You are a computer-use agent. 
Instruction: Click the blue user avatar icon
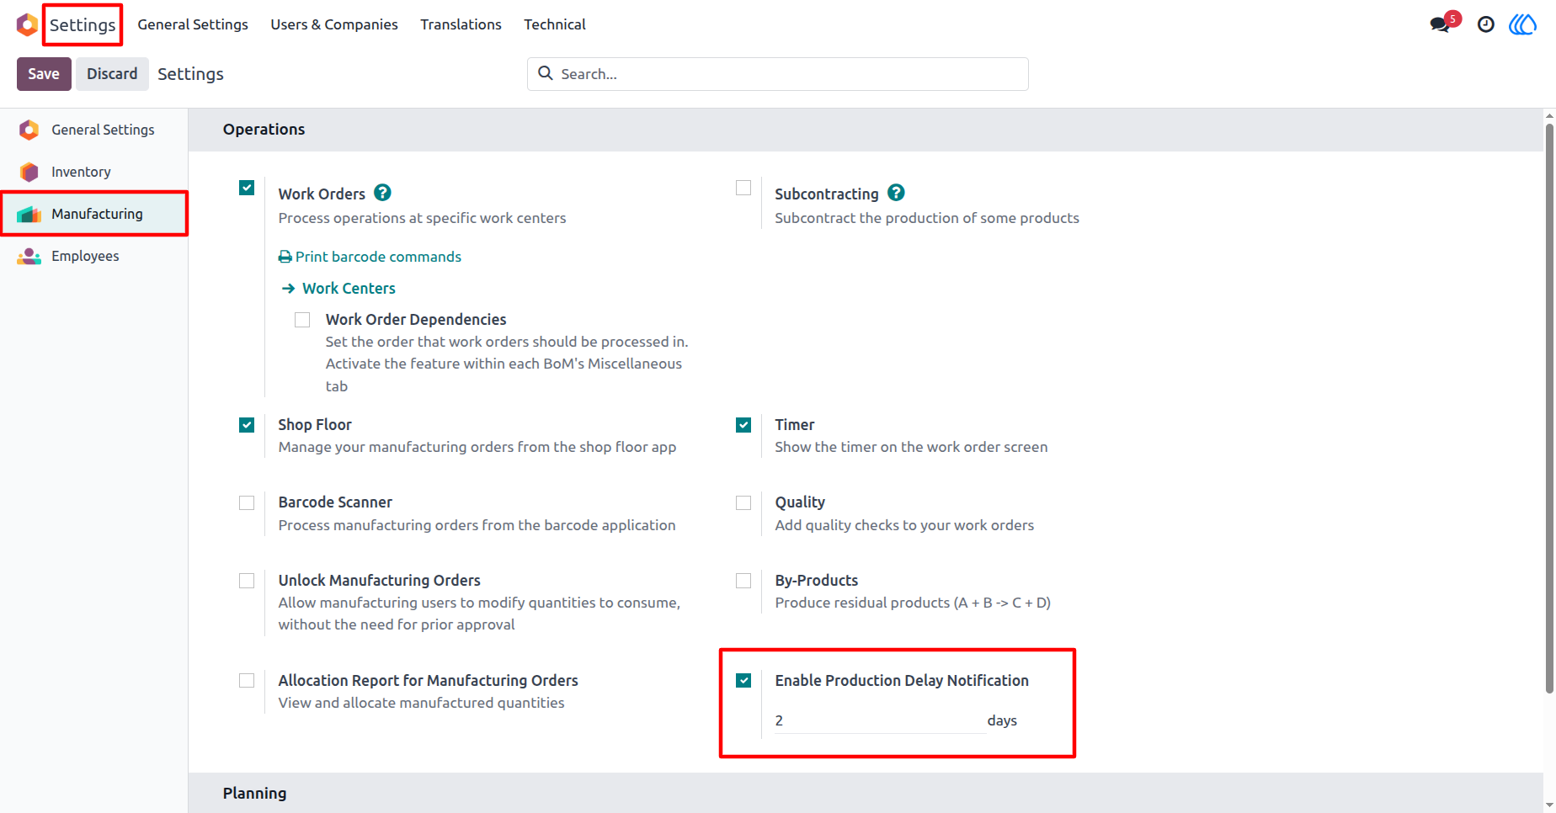(x=1522, y=24)
